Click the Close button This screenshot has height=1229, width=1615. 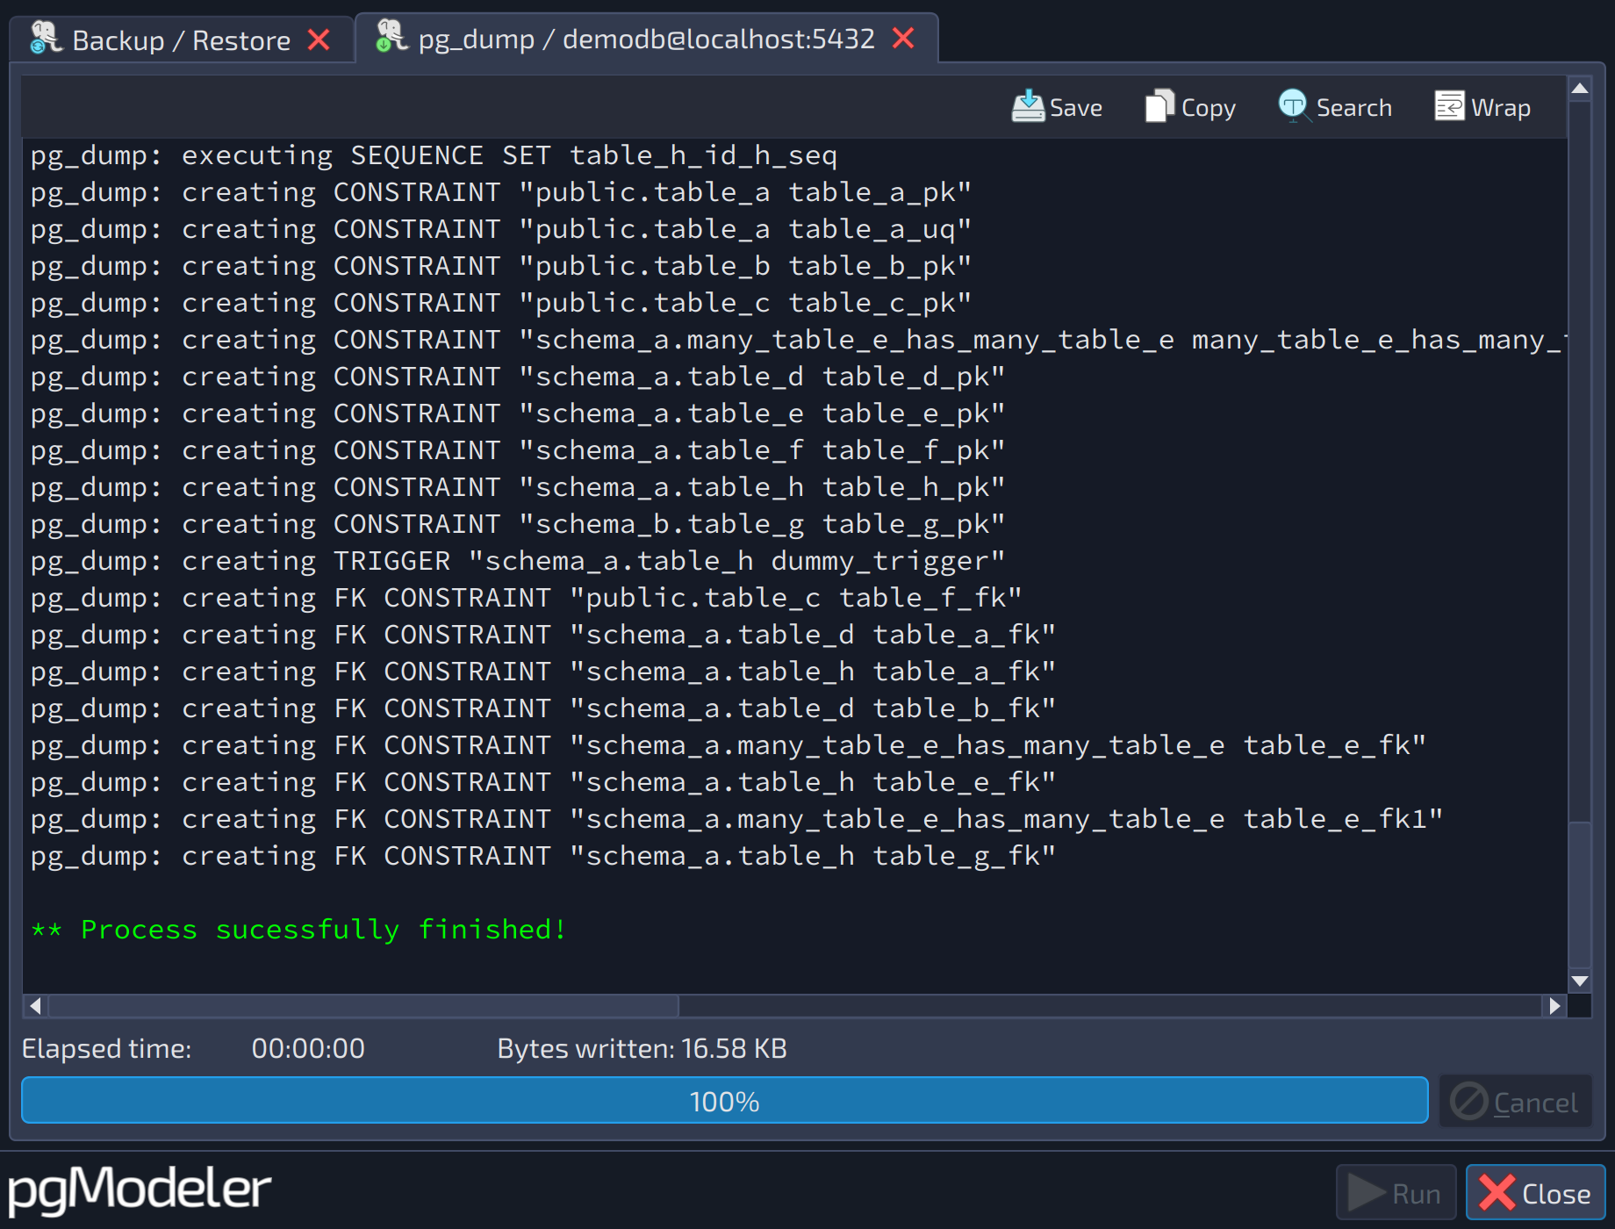click(x=1535, y=1193)
